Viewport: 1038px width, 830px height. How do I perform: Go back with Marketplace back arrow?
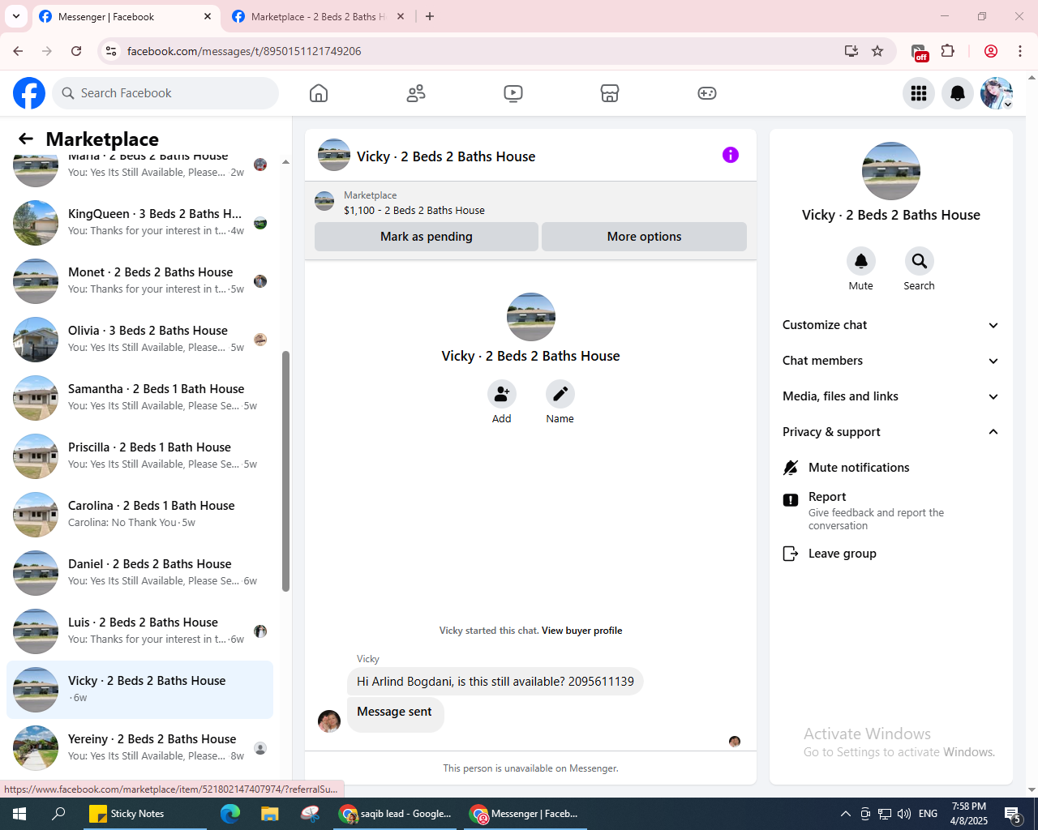click(26, 139)
